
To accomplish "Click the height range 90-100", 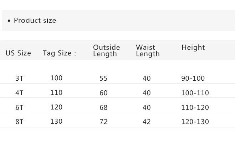I will coord(193,78).
